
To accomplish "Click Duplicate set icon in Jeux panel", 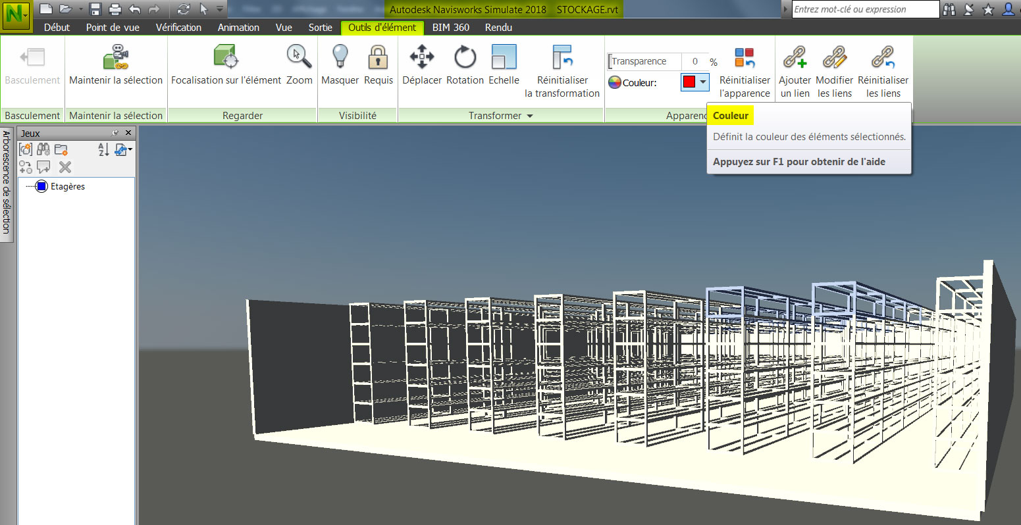I will (26, 167).
